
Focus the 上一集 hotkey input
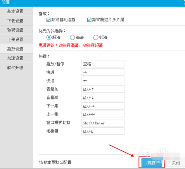(x=103, y=114)
